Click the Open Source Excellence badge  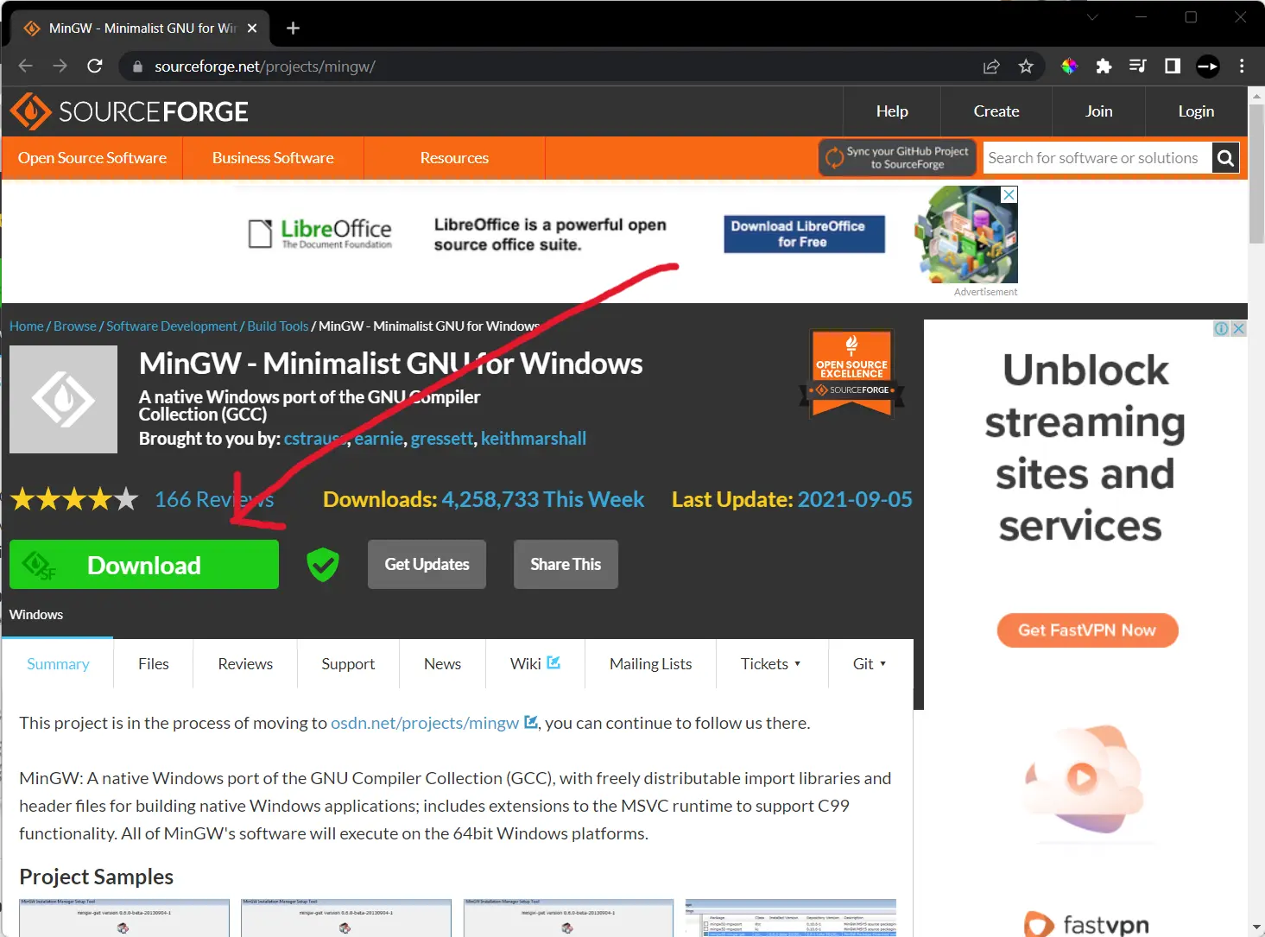click(x=852, y=374)
